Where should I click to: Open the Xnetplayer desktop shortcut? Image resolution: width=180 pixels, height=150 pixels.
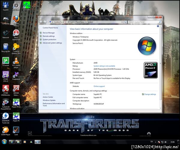16,76
